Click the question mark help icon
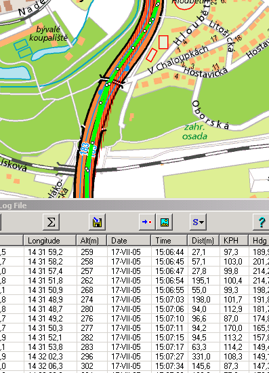 click(261, 222)
